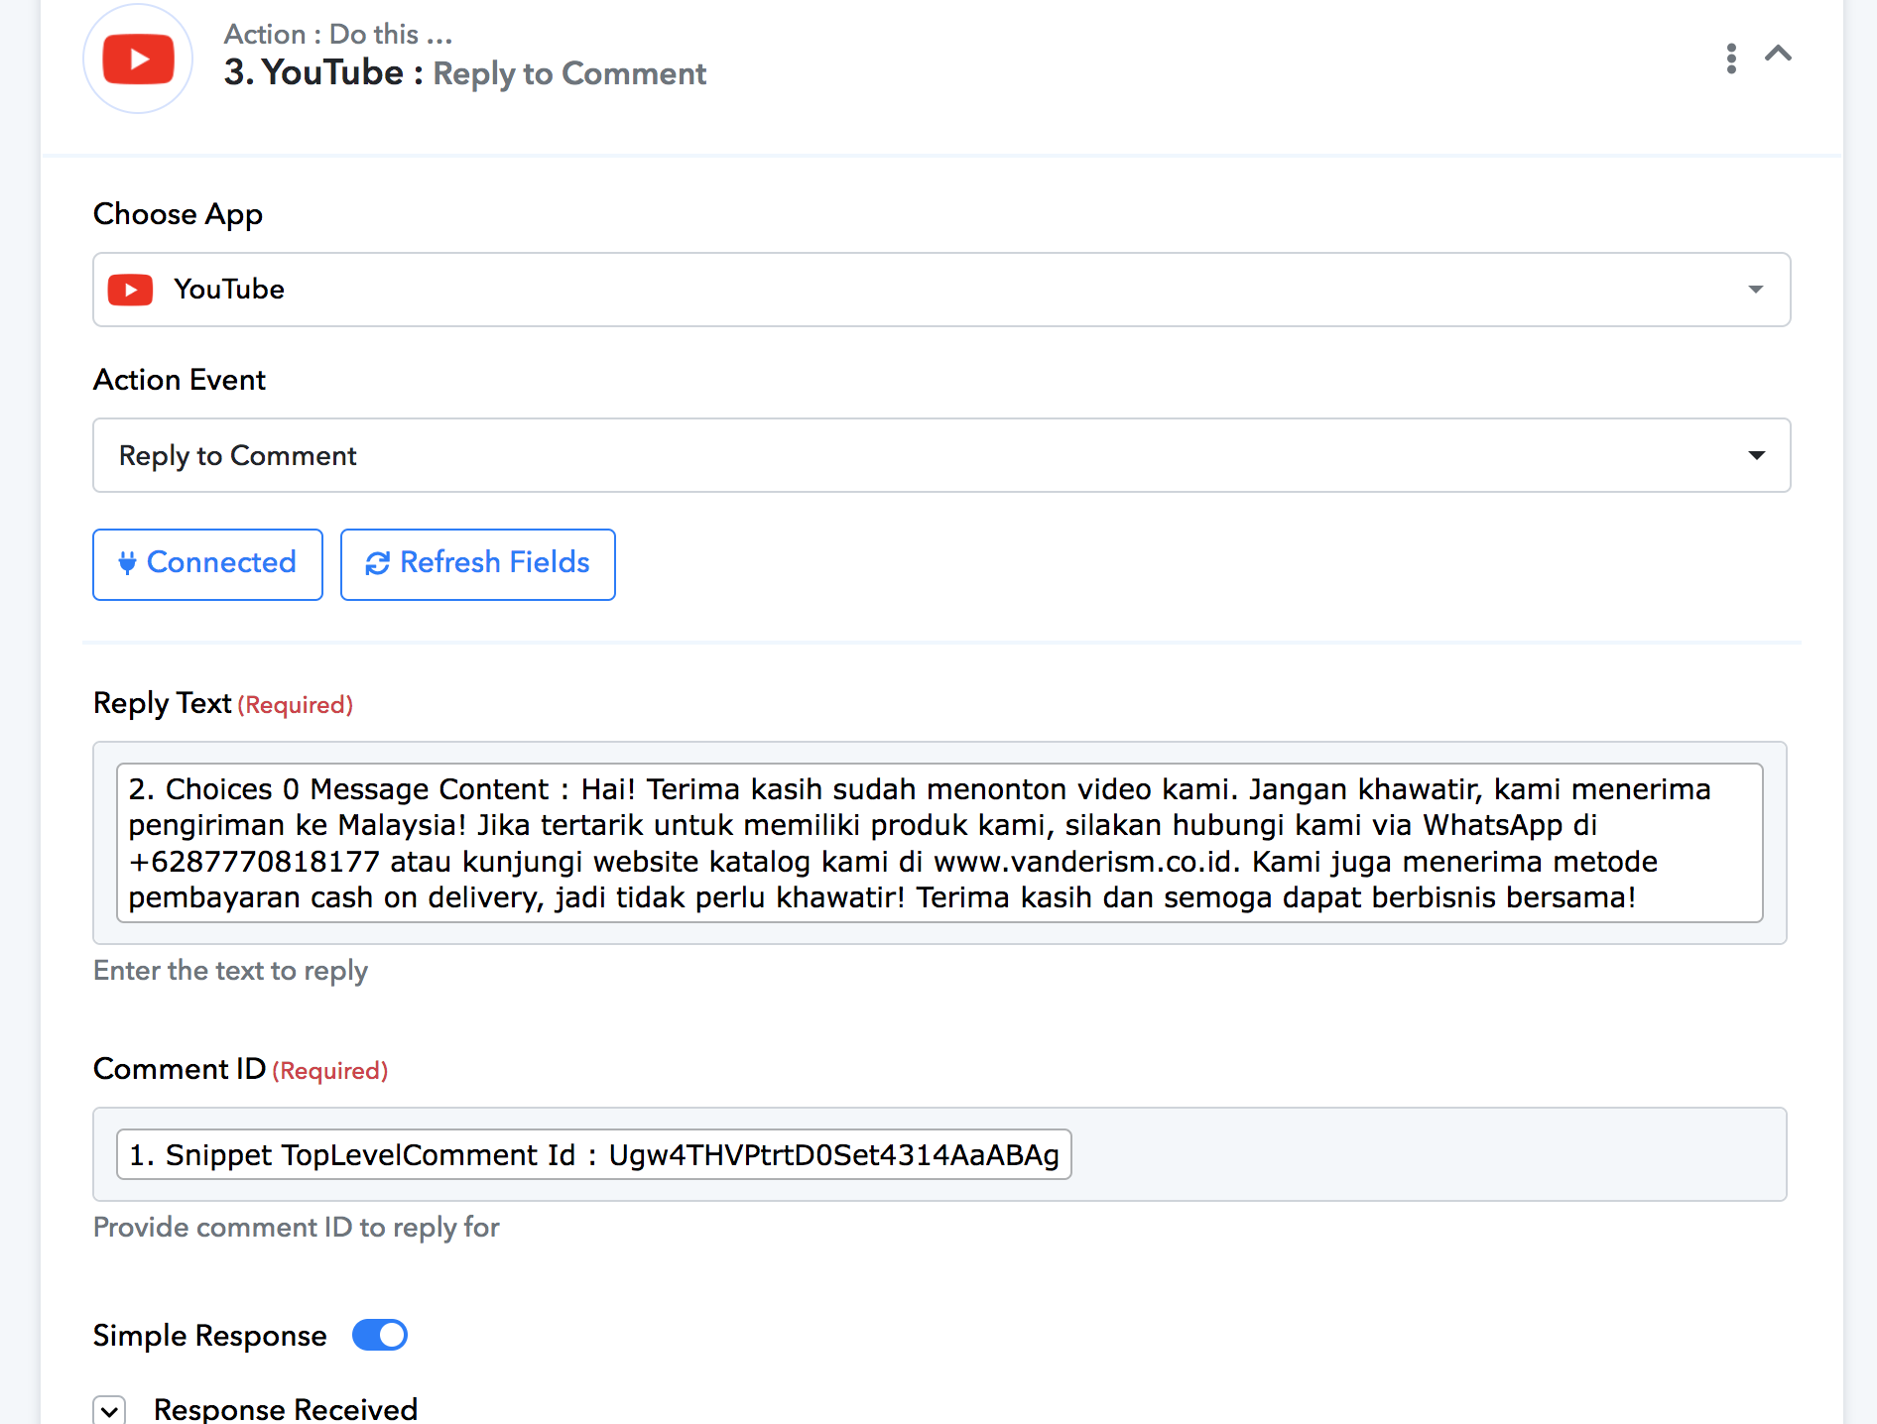
Task: Open the step options three-dot menu
Action: pos(1731,59)
